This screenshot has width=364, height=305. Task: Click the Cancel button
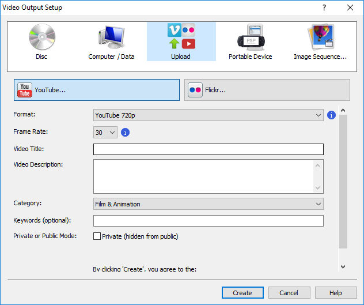point(289,293)
